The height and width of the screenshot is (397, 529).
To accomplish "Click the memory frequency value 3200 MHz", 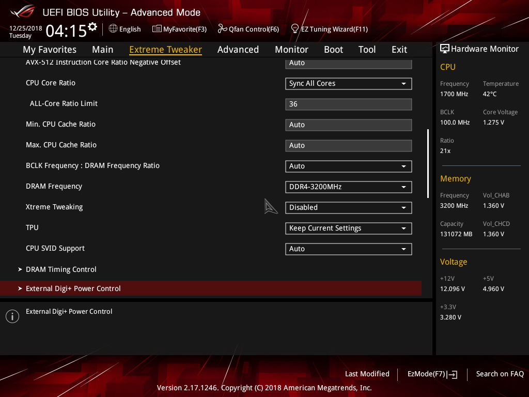I will 454,206.
